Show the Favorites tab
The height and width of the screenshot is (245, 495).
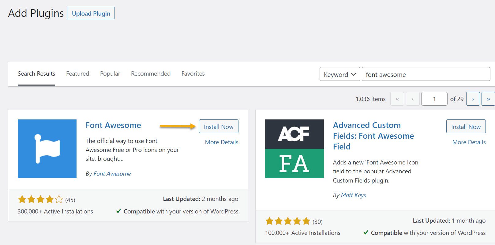pos(193,73)
